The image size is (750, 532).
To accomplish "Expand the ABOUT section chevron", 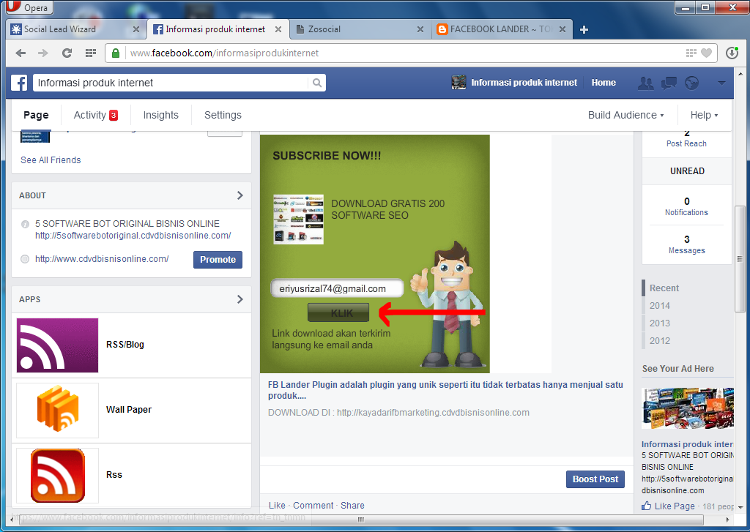I will [x=240, y=195].
